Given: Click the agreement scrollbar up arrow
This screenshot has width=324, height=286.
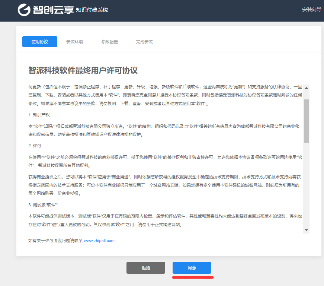Looking at the screenshot, I should (306, 88).
